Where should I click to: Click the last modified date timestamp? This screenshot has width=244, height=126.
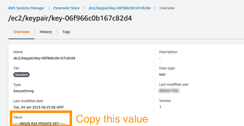pos(39,107)
